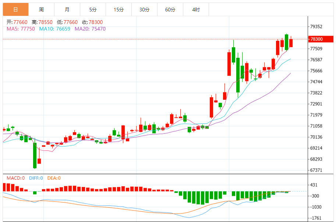Screen dimensions: 336x222
Task: Select the DIFF:0 indicator label
Action: click(x=36, y=178)
